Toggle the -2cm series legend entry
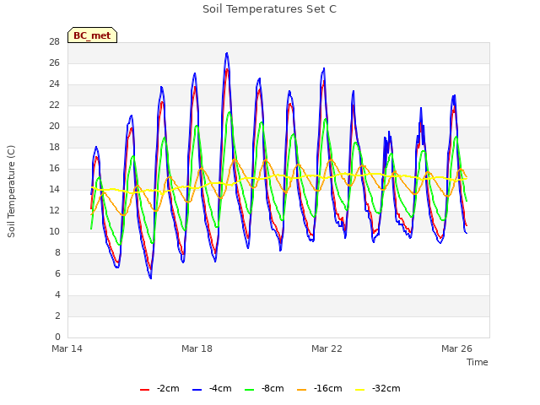 (x=159, y=388)
